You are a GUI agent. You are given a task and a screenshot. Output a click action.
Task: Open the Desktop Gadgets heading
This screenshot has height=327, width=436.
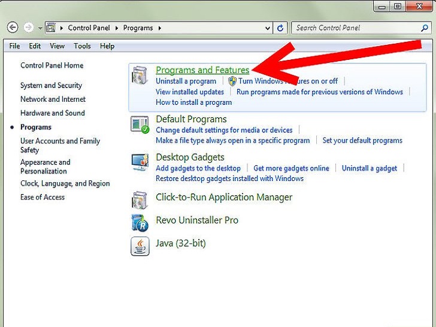[190, 157]
